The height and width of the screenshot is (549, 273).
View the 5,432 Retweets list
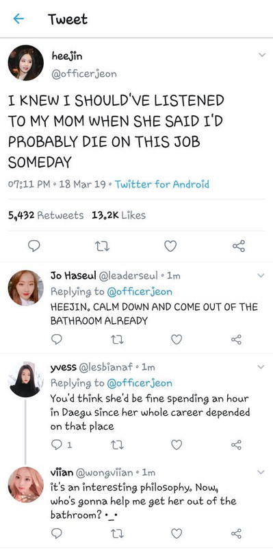46,215
